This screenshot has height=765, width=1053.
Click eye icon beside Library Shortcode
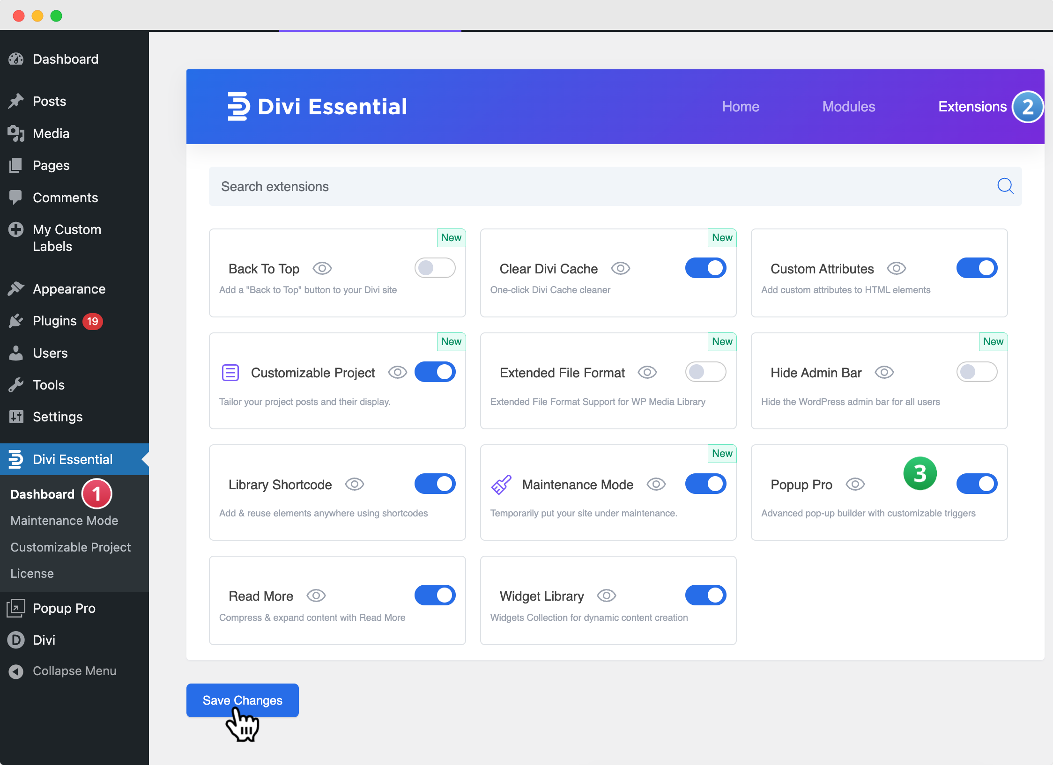point(355,484)
